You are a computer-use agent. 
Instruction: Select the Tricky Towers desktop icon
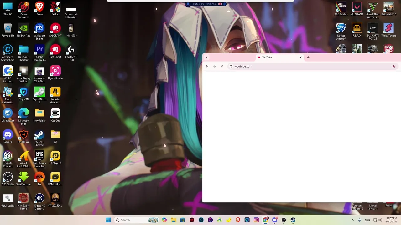click(388, 30)
